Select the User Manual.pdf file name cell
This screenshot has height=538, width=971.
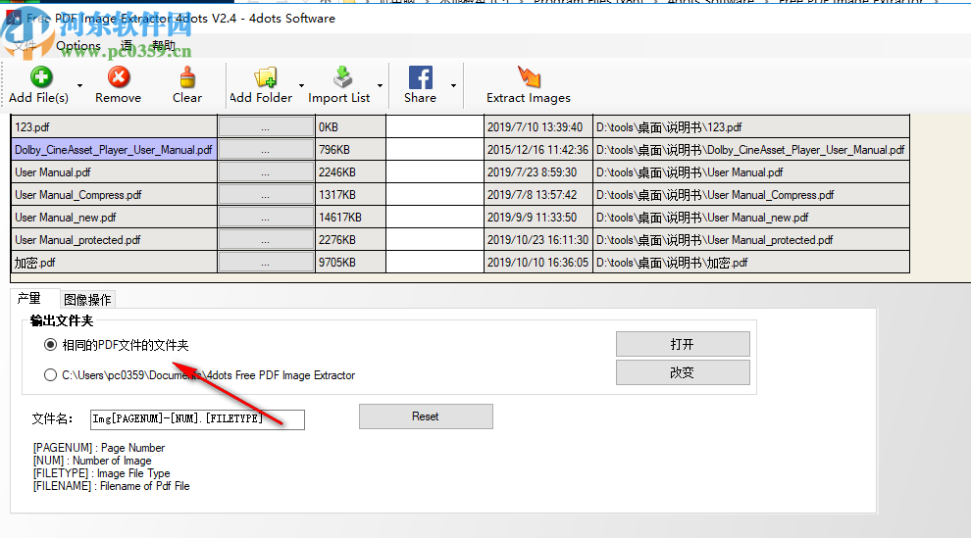click(x=115, y=172)
